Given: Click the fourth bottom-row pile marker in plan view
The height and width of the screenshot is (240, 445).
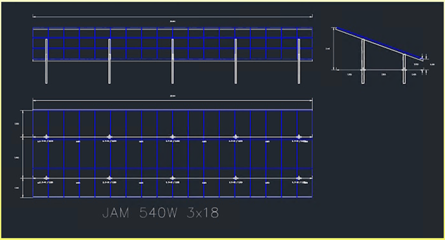Looking at the screenshot, I should tap(235, 178).
